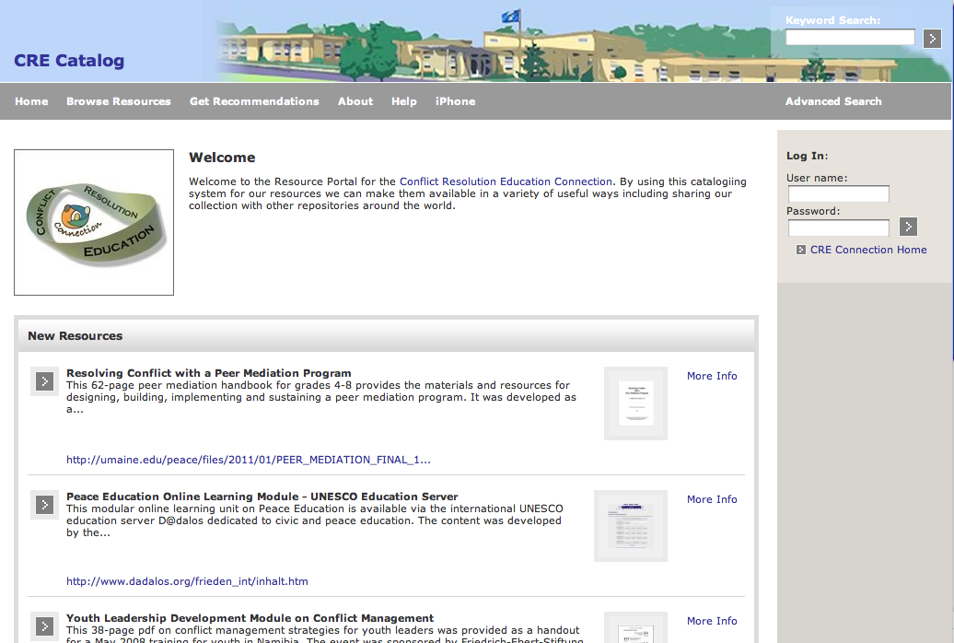Open Browse Resources in navigation bar

[119, 101]
